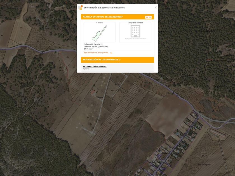This screenshot has height=176, width=235.
Task: Click the red-roofed building near Urenda
Action: (93, 92)
